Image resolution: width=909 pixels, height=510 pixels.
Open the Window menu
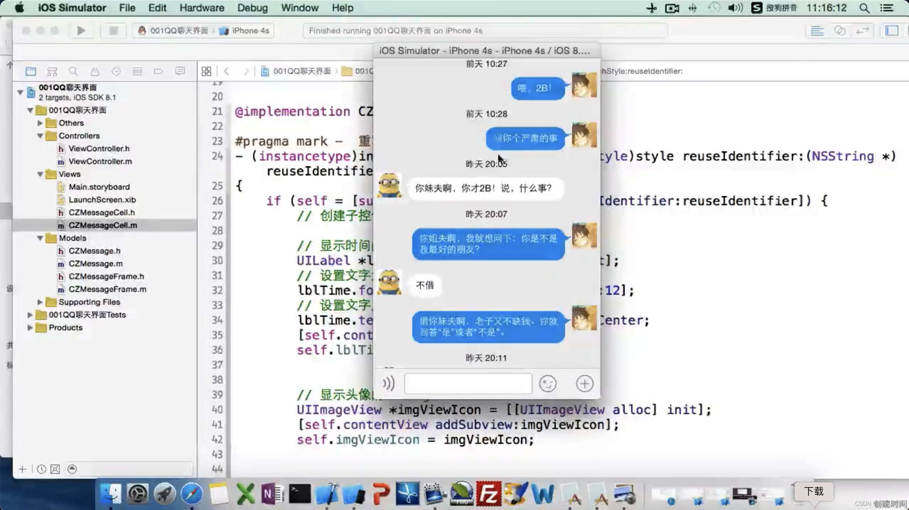pyautogui.click(x=300, y=8)
